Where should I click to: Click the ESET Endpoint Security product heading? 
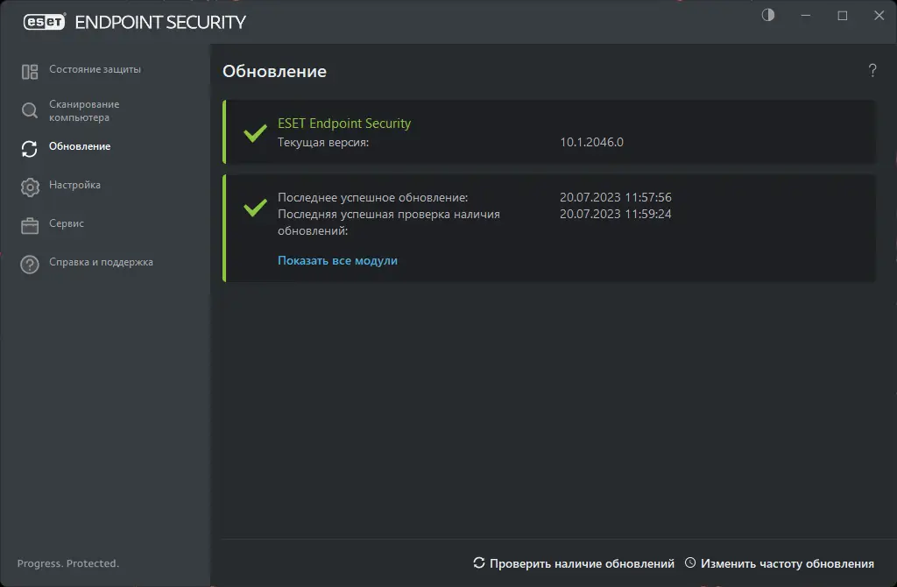344,124
